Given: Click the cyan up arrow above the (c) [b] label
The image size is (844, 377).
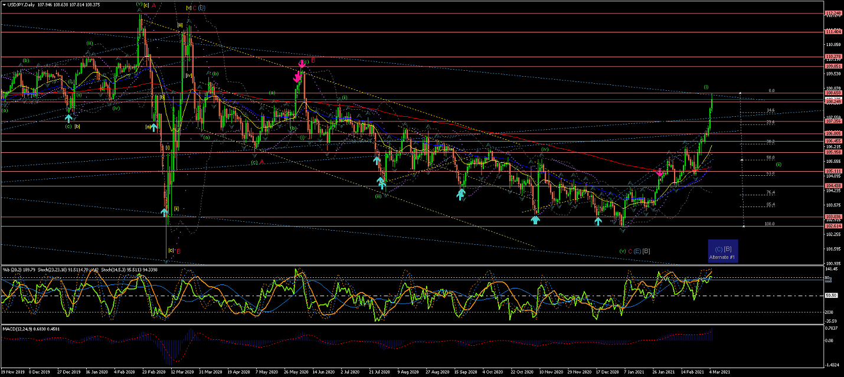Looking at the screenshot, I should (x=68, y=118).
